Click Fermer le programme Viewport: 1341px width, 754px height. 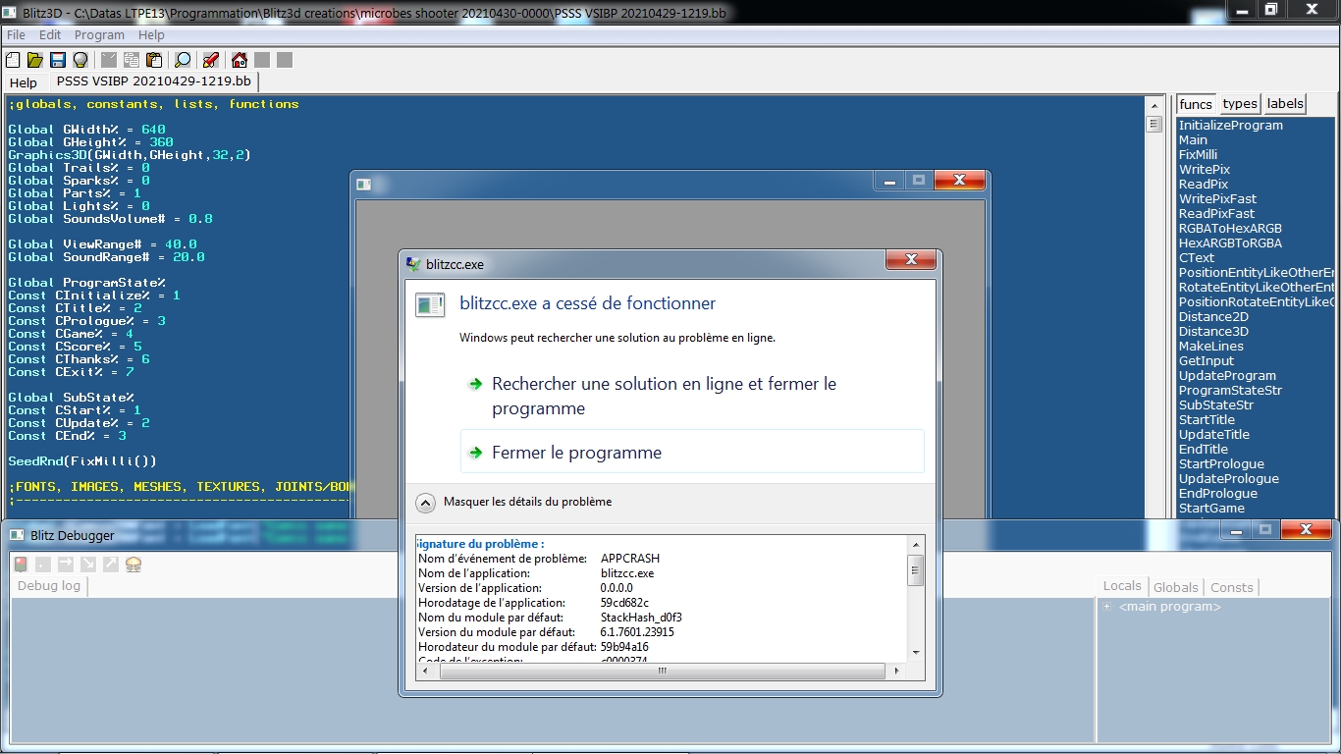tap(692, 452)
